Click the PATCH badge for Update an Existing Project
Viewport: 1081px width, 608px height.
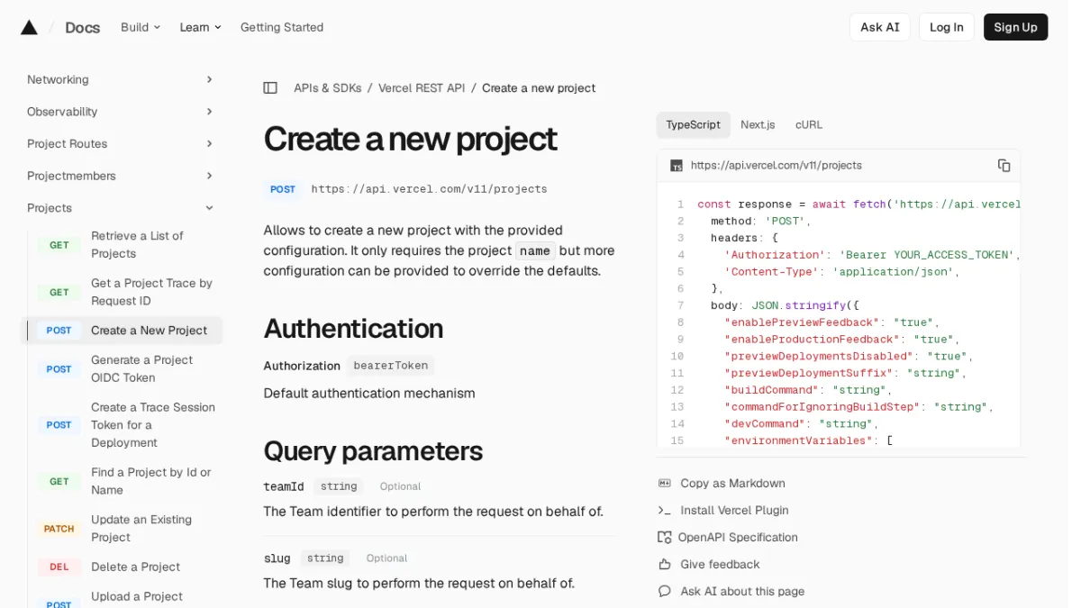tap(59, 529)
